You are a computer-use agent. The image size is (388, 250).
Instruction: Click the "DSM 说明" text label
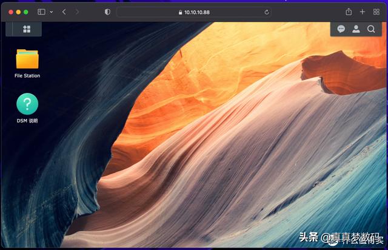27,121
